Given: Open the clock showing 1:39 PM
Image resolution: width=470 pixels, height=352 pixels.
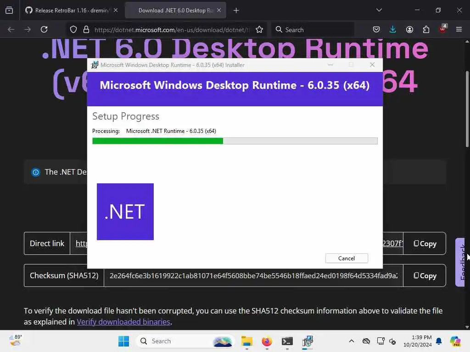Looking at the screenshot, I should pyautogui.click(x=417, y=341).
